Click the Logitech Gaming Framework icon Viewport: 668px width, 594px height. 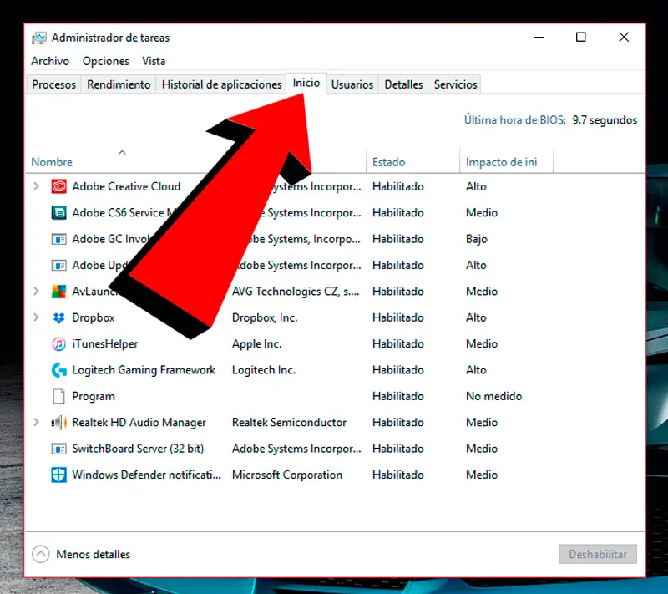coord(58,370)
